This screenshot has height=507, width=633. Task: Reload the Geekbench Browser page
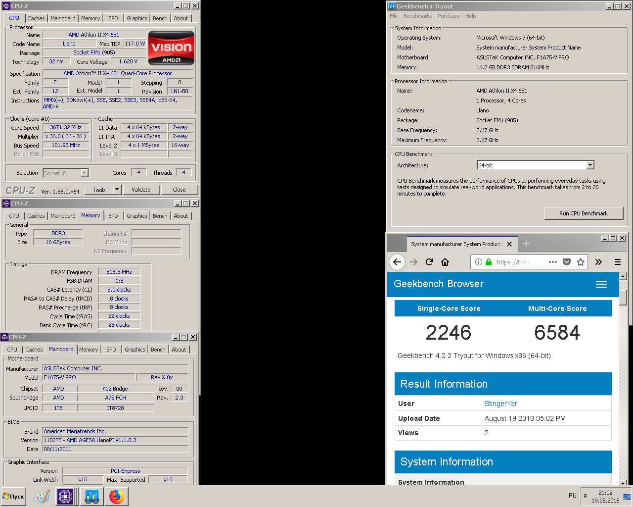coord(429,262)
